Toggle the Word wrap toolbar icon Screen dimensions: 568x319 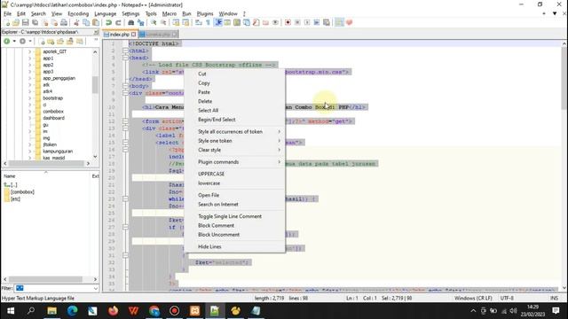pos(199,22)
